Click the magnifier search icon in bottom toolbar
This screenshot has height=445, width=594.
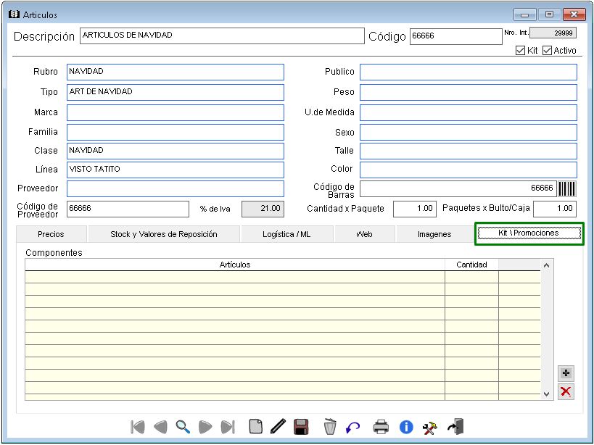click(183, 426)
